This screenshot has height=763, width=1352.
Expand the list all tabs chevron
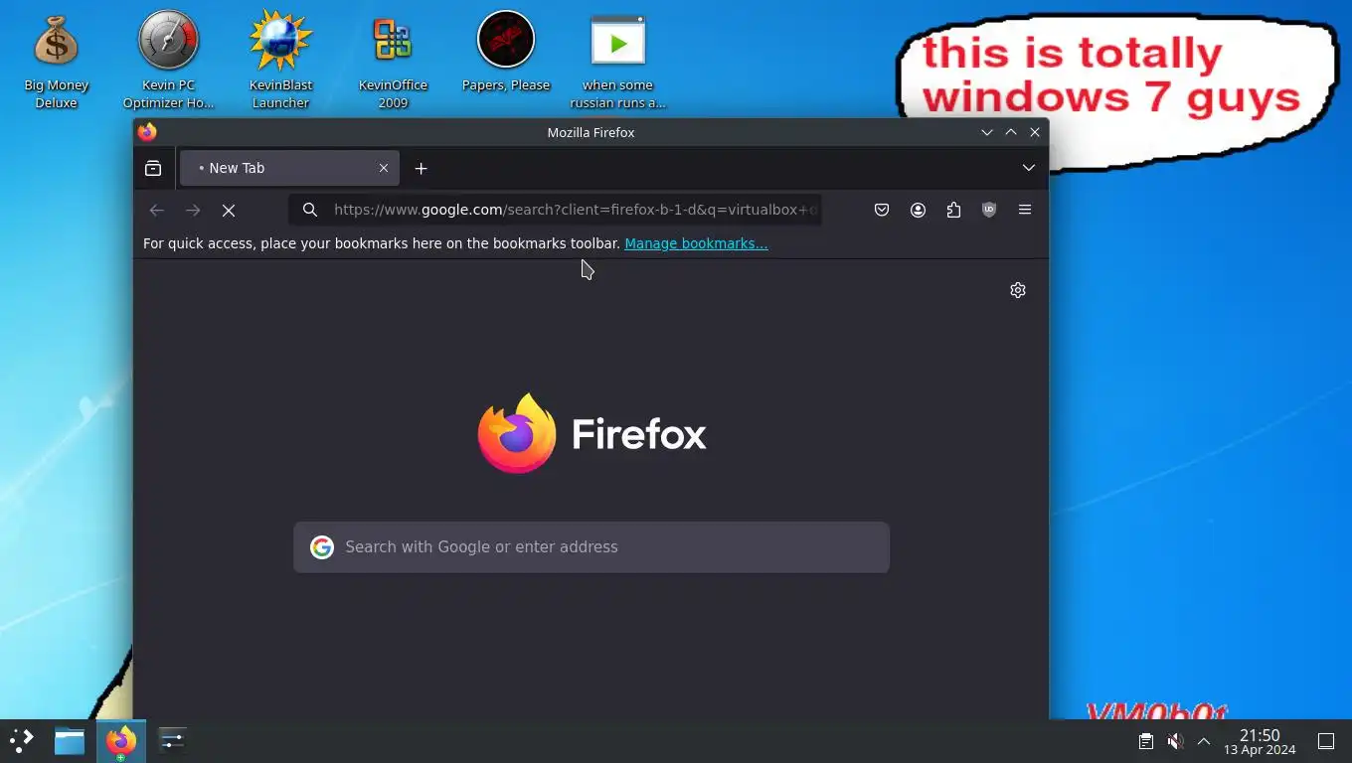click(1029, 168)
